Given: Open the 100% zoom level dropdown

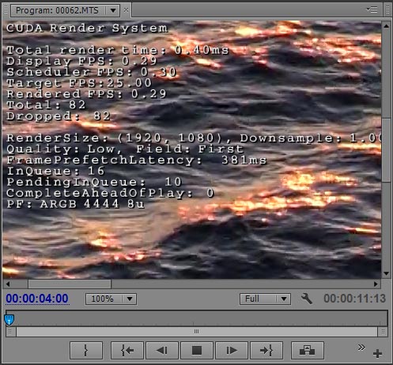Looking at the screenshot, I should coord(111,299).
